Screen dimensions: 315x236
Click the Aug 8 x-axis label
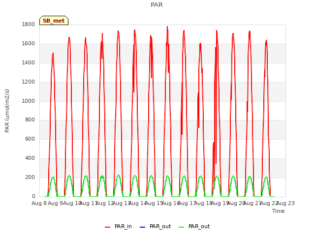39,203
